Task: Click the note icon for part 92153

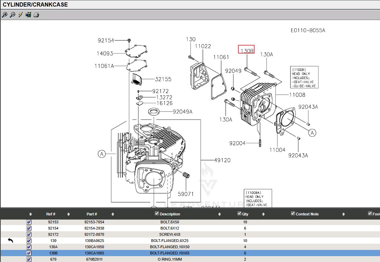Action: pos(29,222)
